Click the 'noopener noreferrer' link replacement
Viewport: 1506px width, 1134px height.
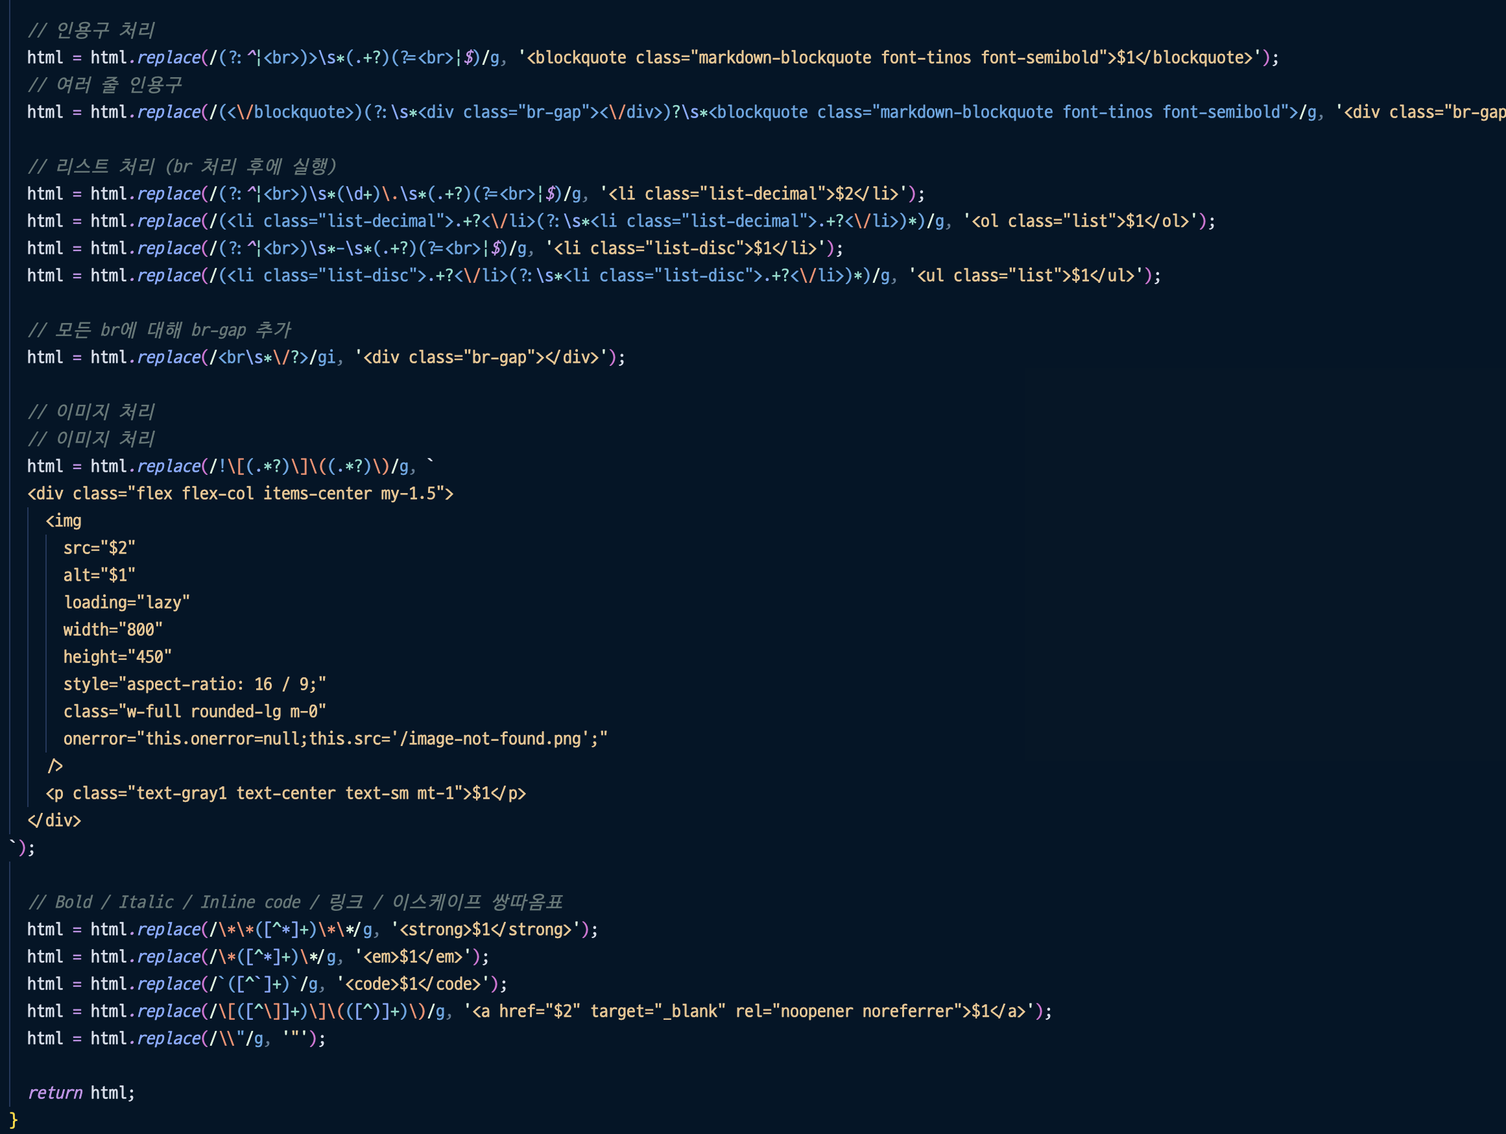coord(866,1011)
